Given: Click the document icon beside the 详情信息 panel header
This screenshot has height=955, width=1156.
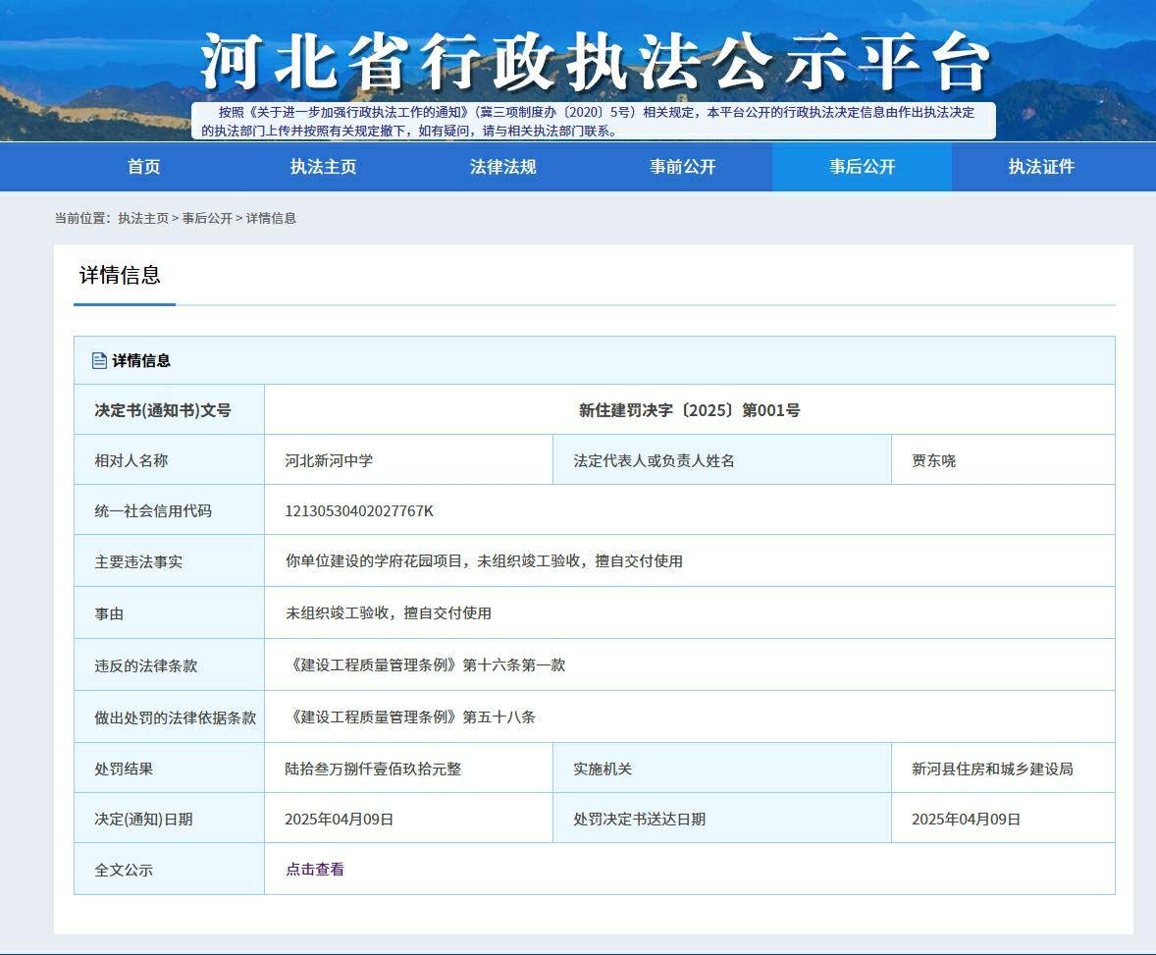Looking at the screenshot, I should [x=99, y=360].
